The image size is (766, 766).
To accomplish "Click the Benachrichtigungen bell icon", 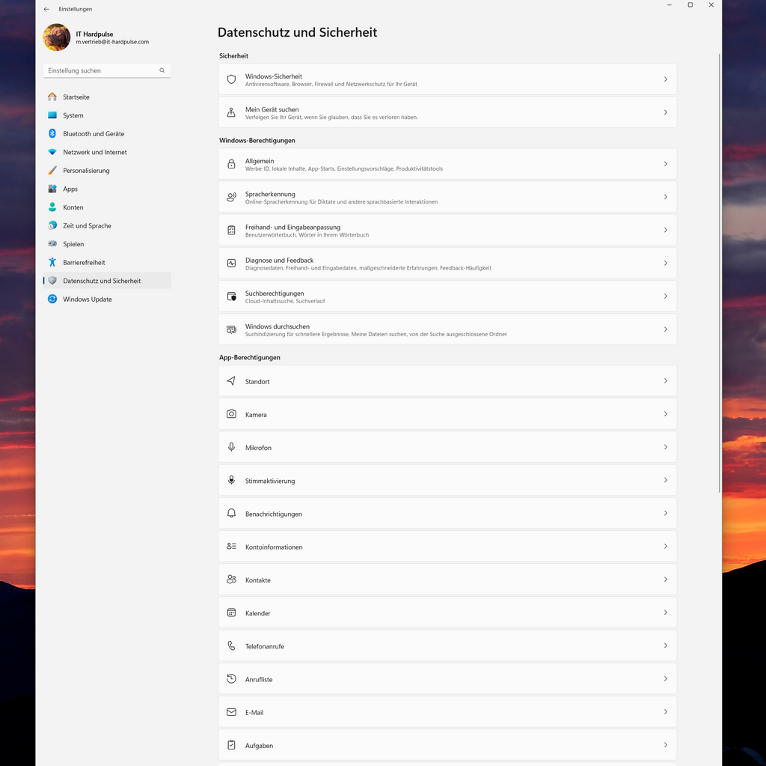I will click(x=231, y=514).
